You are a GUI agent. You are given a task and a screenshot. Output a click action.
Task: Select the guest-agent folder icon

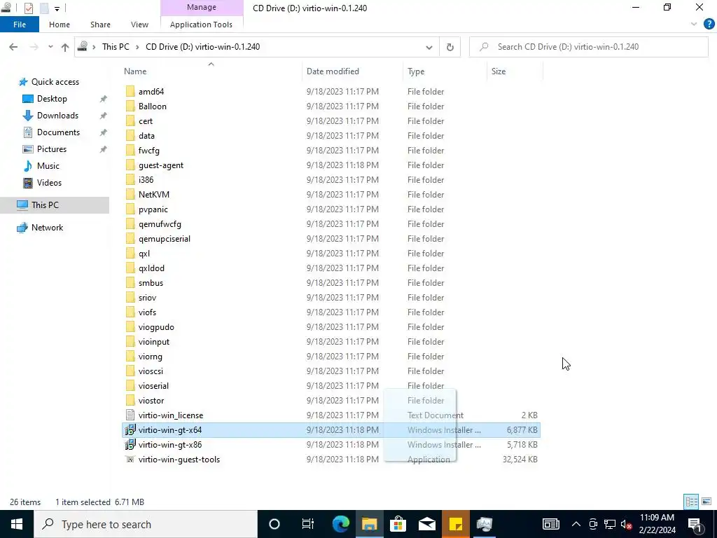point(130,165)
